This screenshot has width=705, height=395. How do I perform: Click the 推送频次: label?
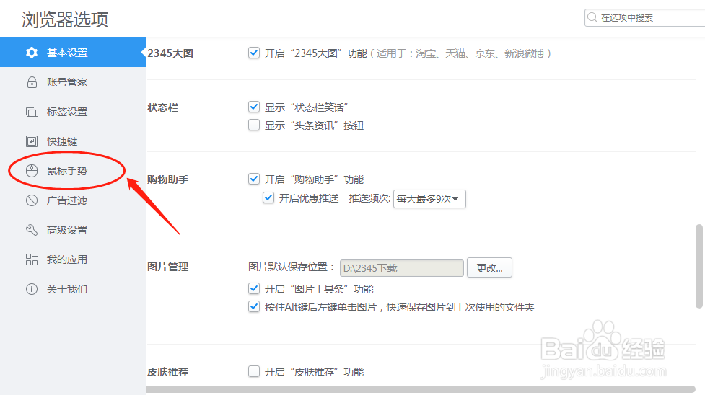369,199
